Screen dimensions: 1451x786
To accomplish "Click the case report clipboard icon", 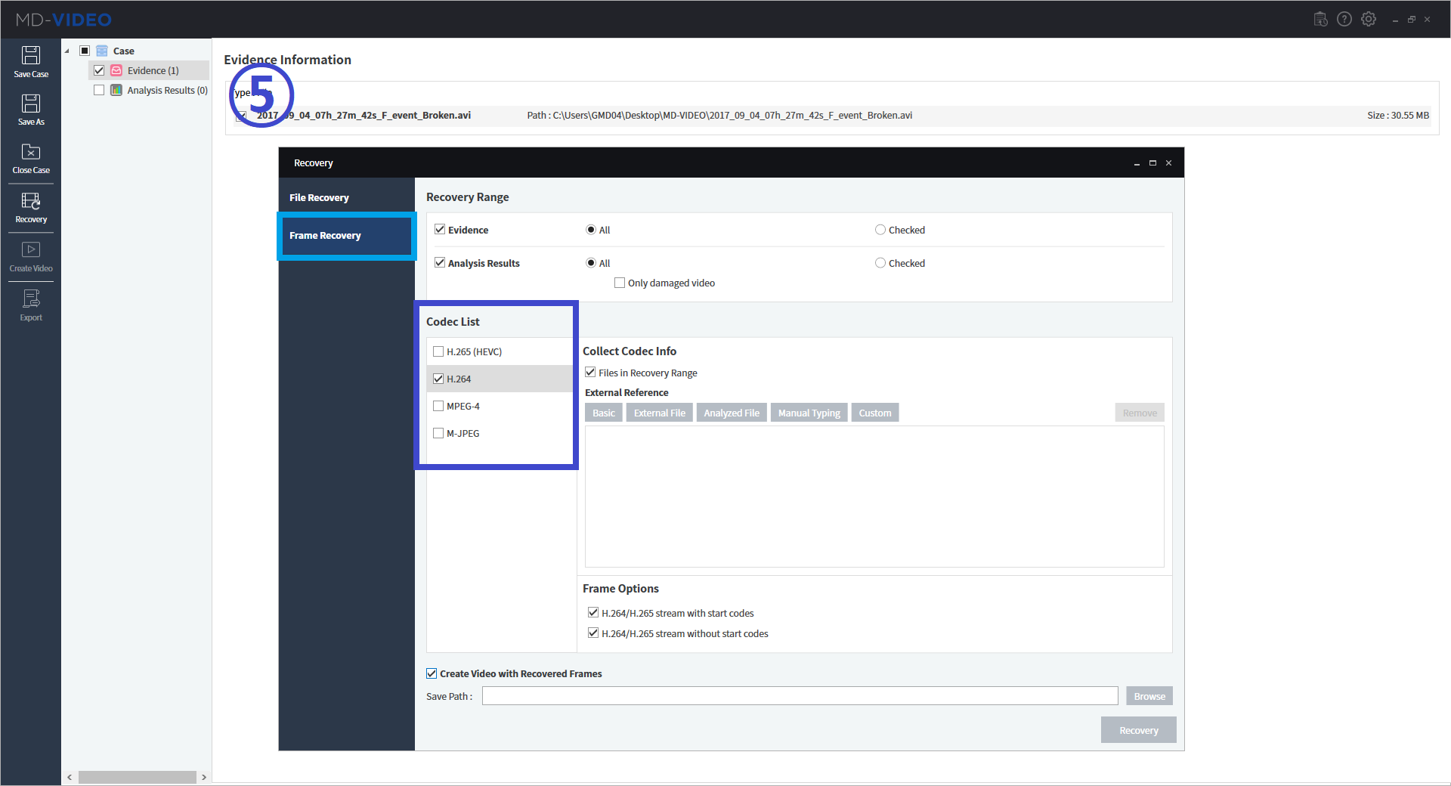I will coord(1321,19).
